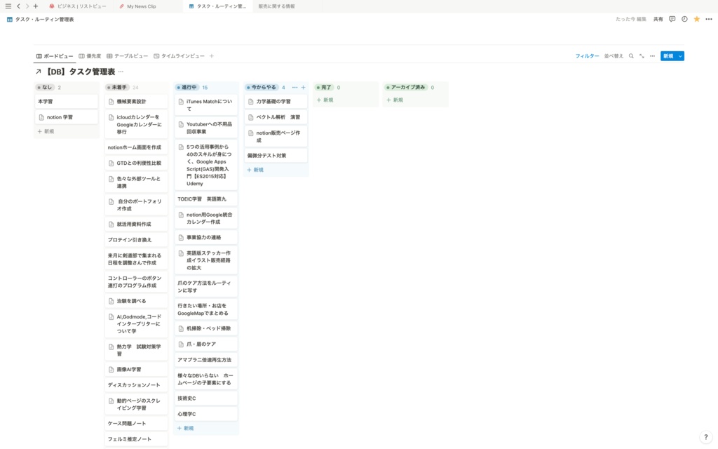Open the source database arrow icon
This screenshot has height=449, width=718.
[39, 72]
